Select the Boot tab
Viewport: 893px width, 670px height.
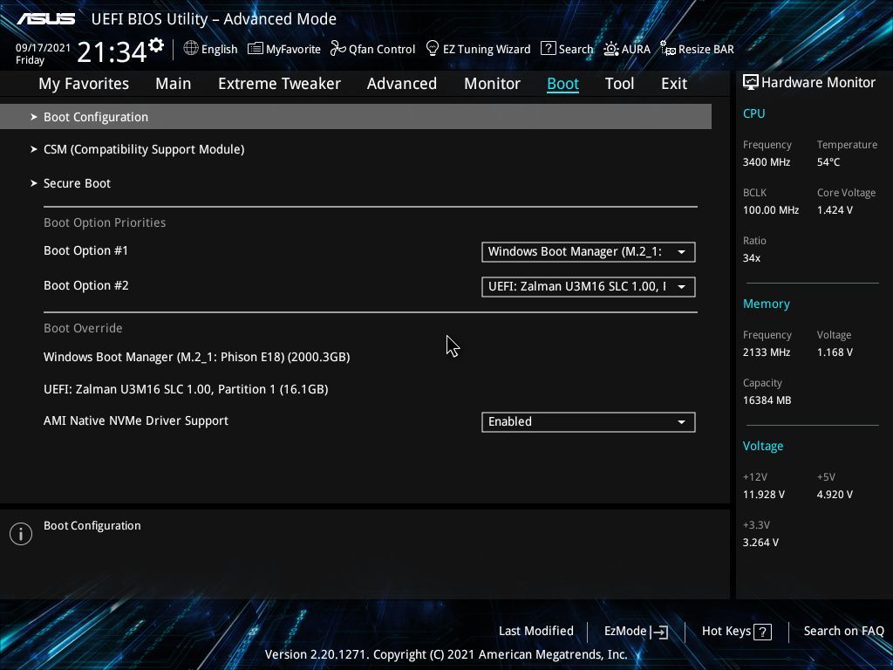pos(562,84)
